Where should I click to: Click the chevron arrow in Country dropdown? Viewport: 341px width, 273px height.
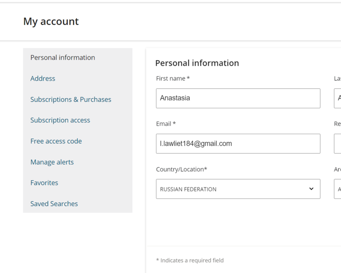pos(311,189)
